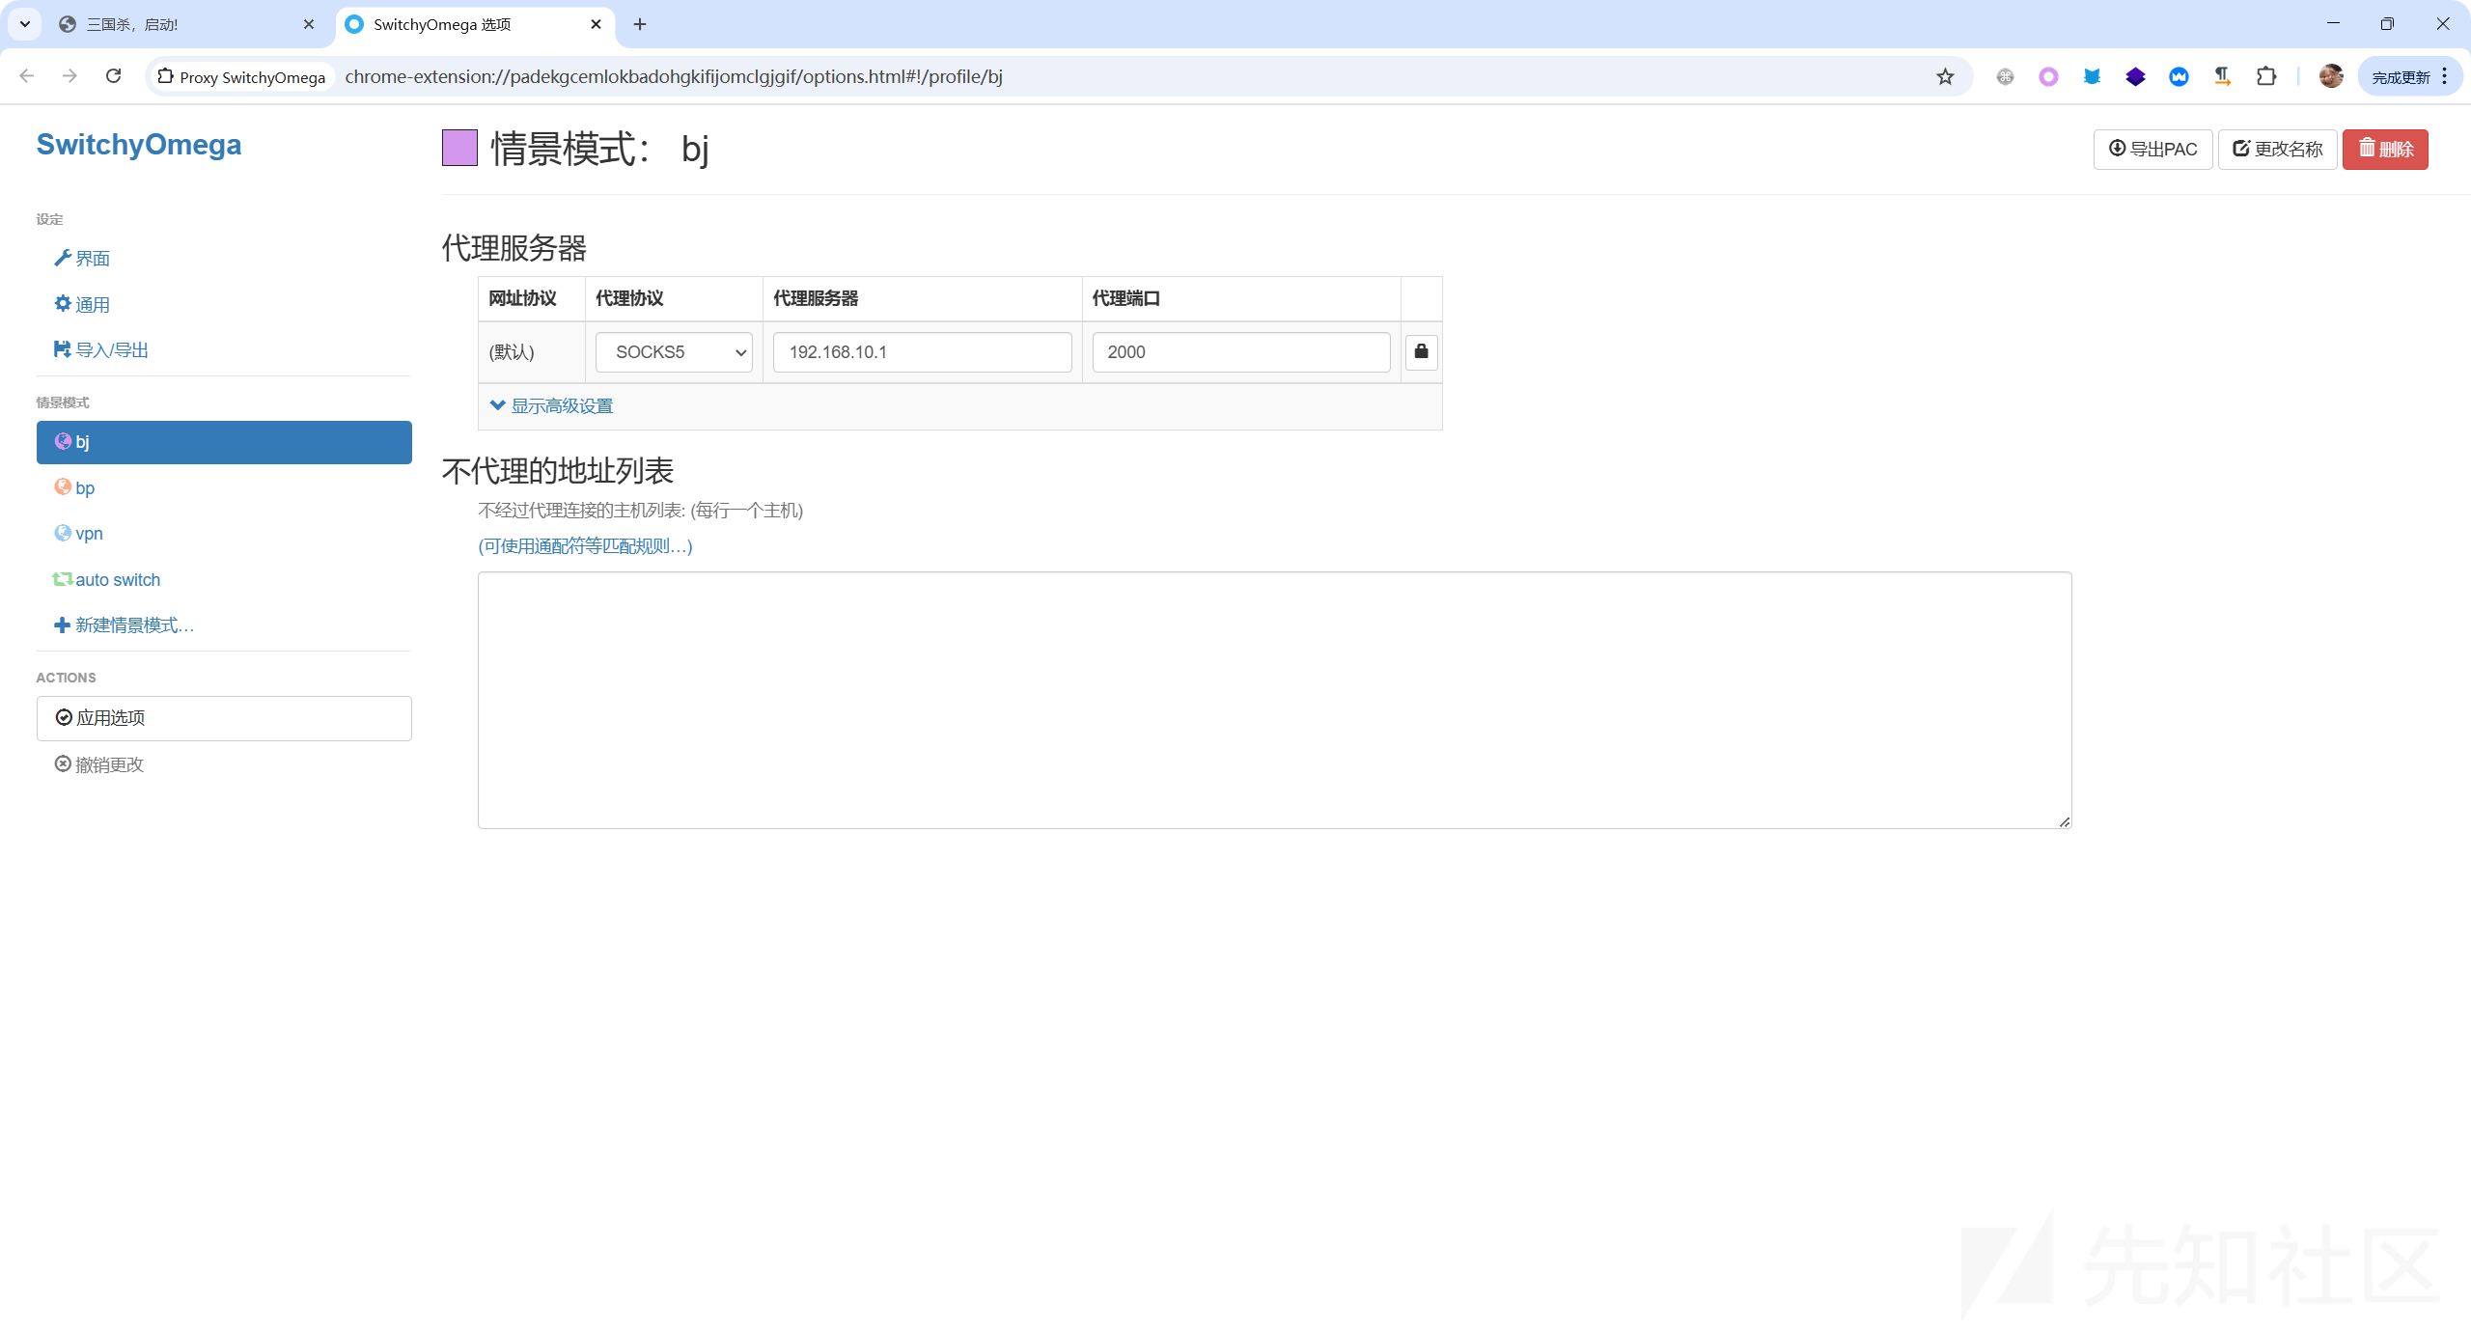Image resolution: width=2471 pixels, height=1332 pixels.
Task: Click the gray globe extension icon
Action: click(x=2005, y=76)
